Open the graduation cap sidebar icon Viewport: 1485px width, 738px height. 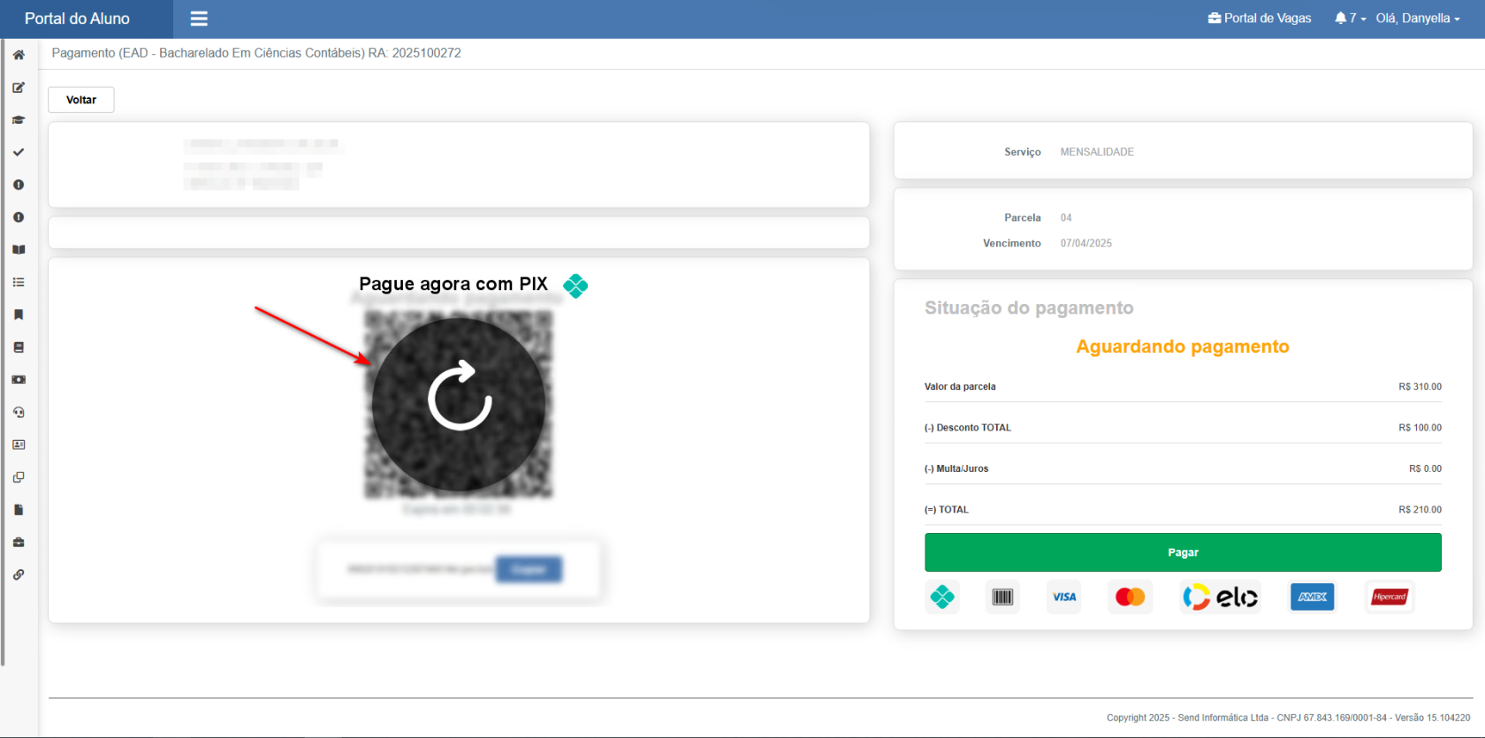(19, 120)
